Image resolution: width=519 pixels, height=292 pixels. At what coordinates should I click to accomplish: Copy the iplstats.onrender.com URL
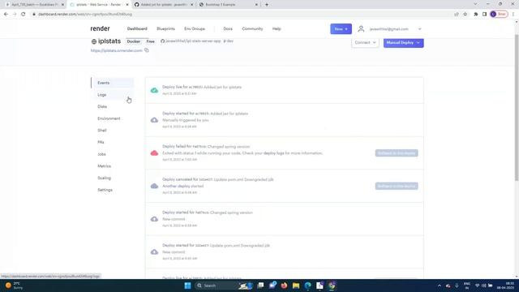tap(147, 50)
